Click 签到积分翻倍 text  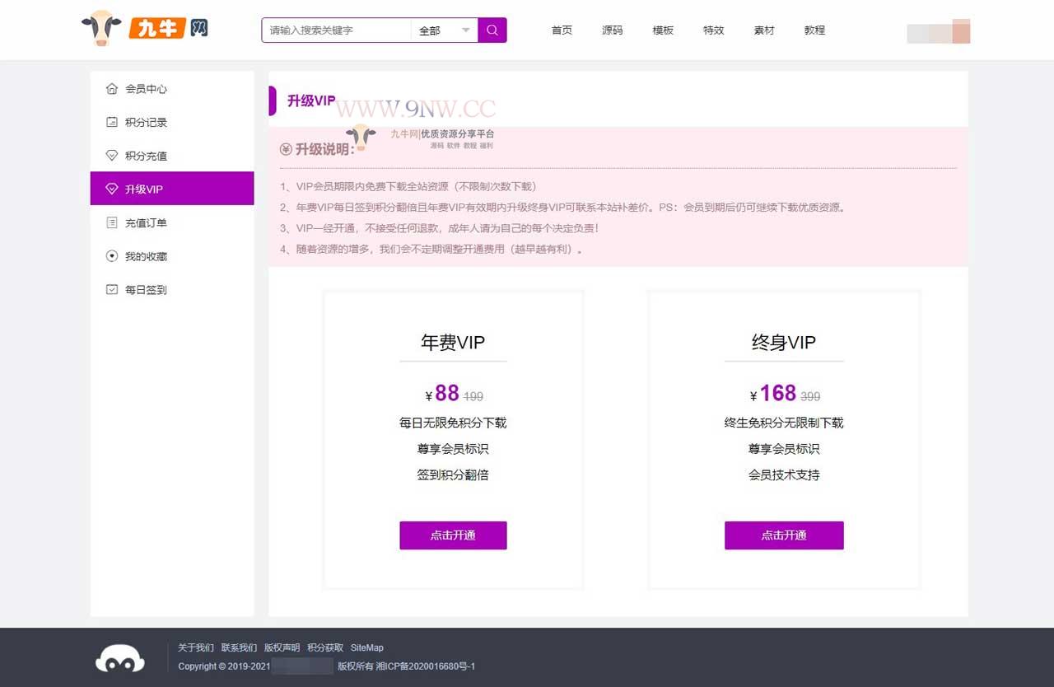453,474
